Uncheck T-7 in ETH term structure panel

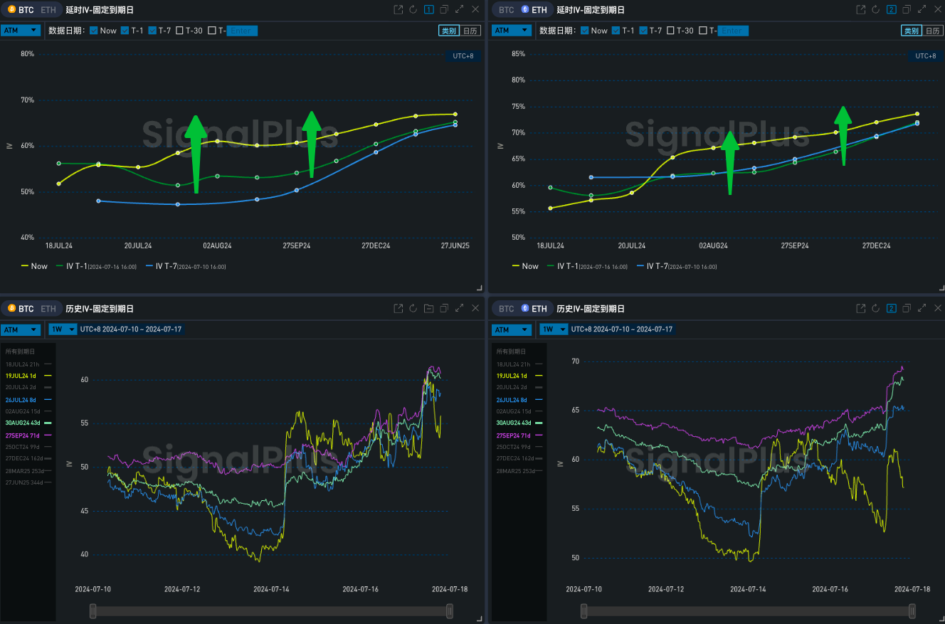pos(643,31)
